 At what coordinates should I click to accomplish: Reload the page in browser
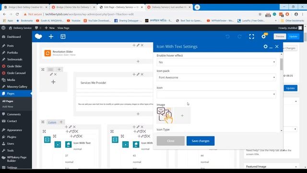click(x=17, y=14)
